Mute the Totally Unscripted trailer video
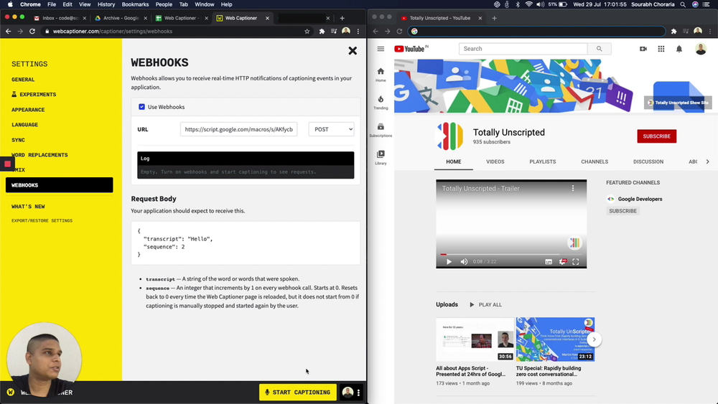Image resolution: width=718 pixels, height=404 pixels. (x=464, y=262)
